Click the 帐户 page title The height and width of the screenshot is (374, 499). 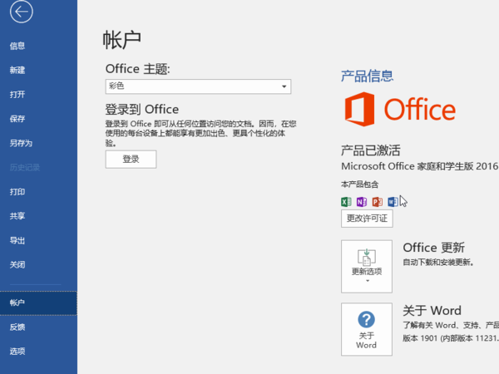[x=122, y=40]
